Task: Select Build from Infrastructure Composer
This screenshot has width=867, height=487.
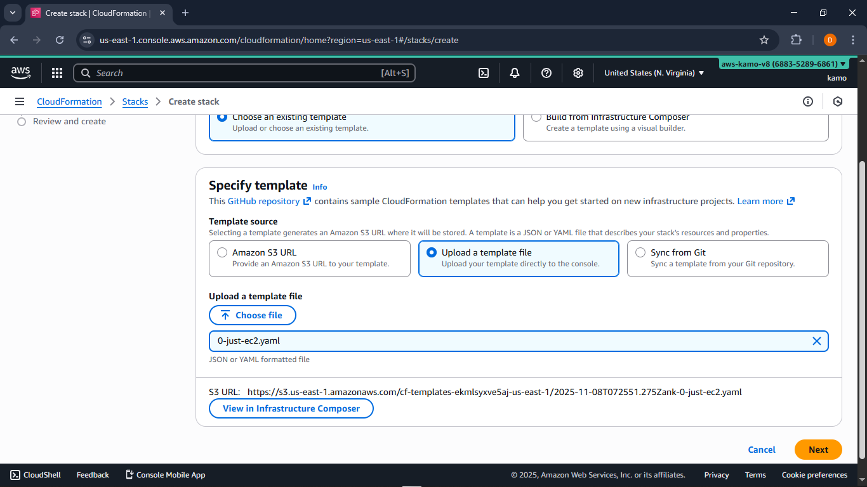Action: [536, 117]
